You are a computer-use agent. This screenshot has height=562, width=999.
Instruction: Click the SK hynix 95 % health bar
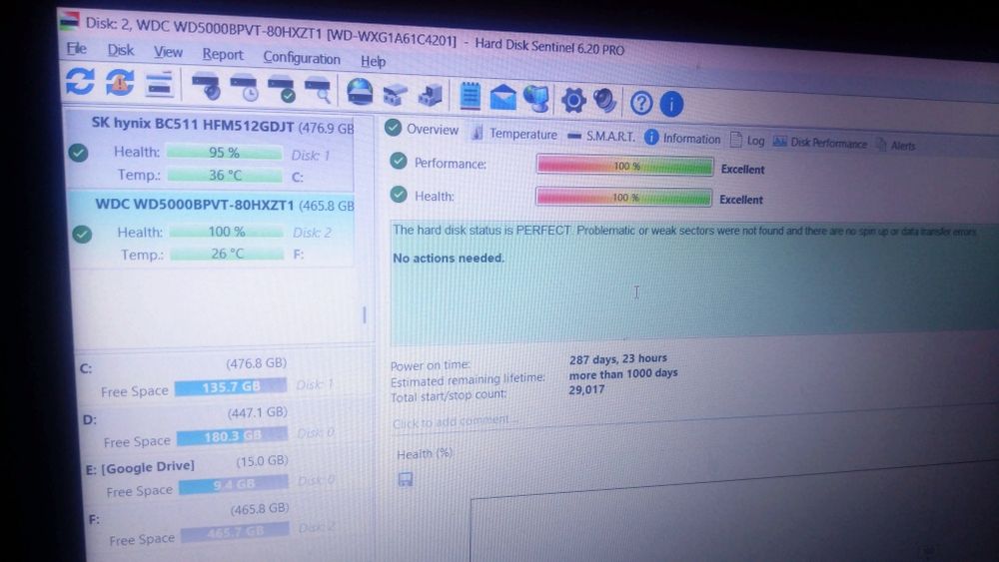point(224,153)
